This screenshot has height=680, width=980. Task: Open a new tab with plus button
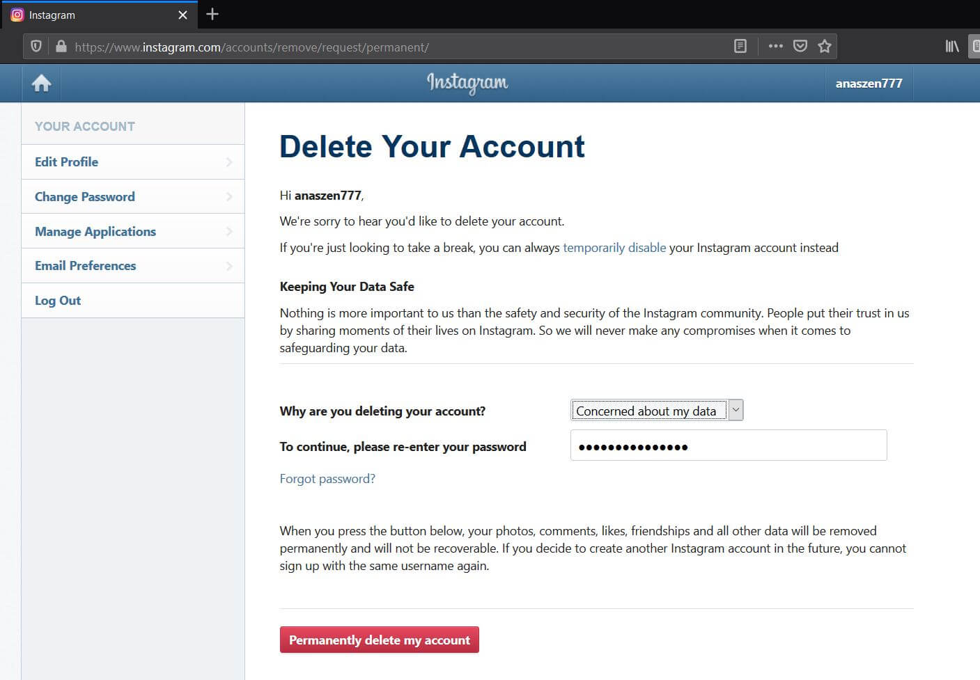[x=212, y=15]
